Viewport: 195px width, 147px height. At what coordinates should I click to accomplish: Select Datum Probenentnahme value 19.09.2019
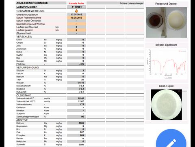pos(76,18)
